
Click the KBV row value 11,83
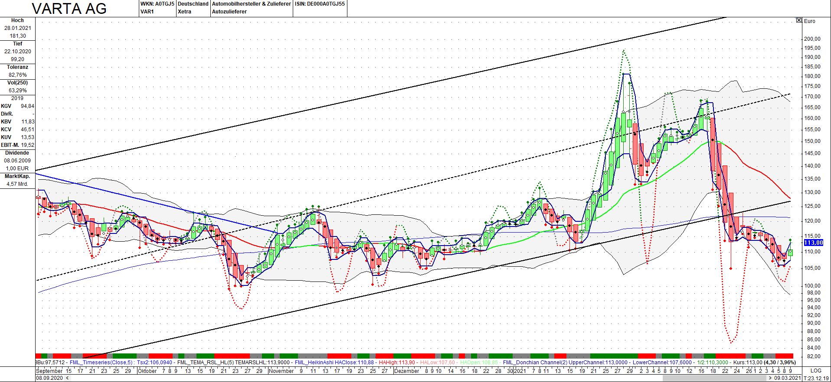click(x=28, y=122)
